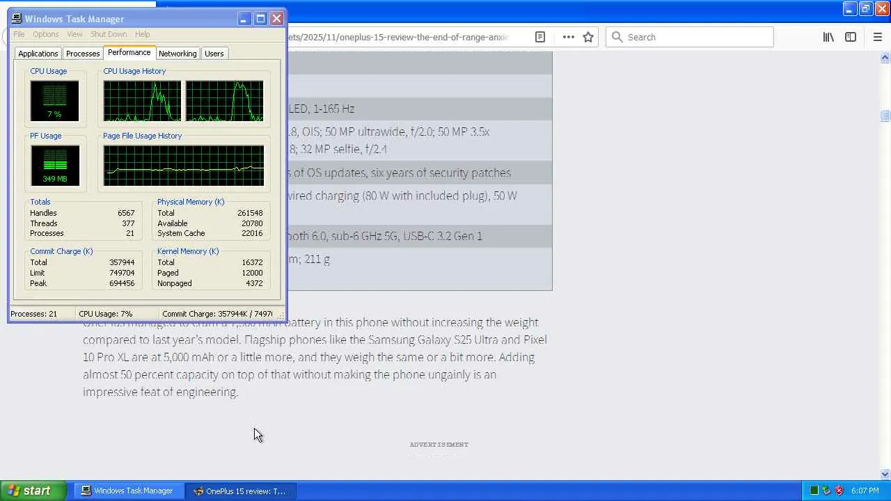The height and width of the screenshot is (501, 891).
Task: Switch to Windows Task Manager taskbar button
Action: [x=128, y=491]
